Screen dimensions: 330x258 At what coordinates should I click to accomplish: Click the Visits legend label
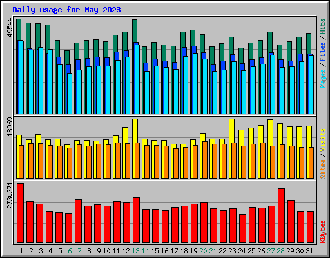pyautogui.click(x=323, y=141)
